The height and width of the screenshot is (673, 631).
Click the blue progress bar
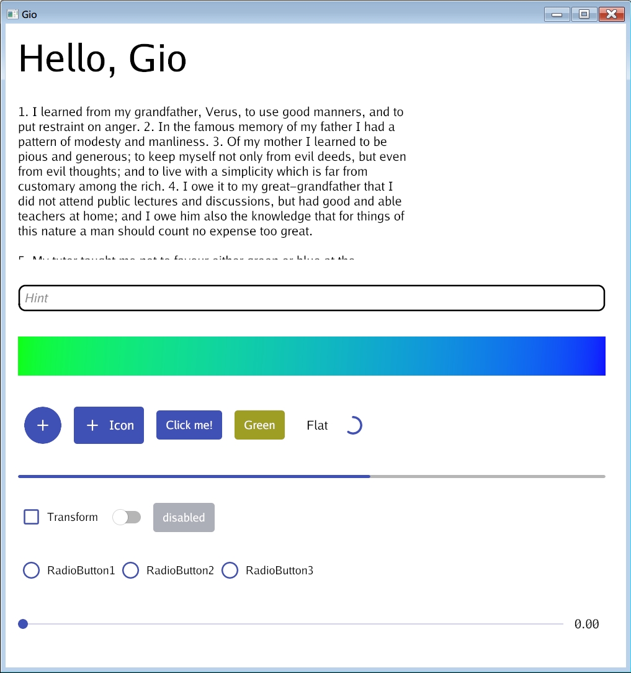[194, 476]
